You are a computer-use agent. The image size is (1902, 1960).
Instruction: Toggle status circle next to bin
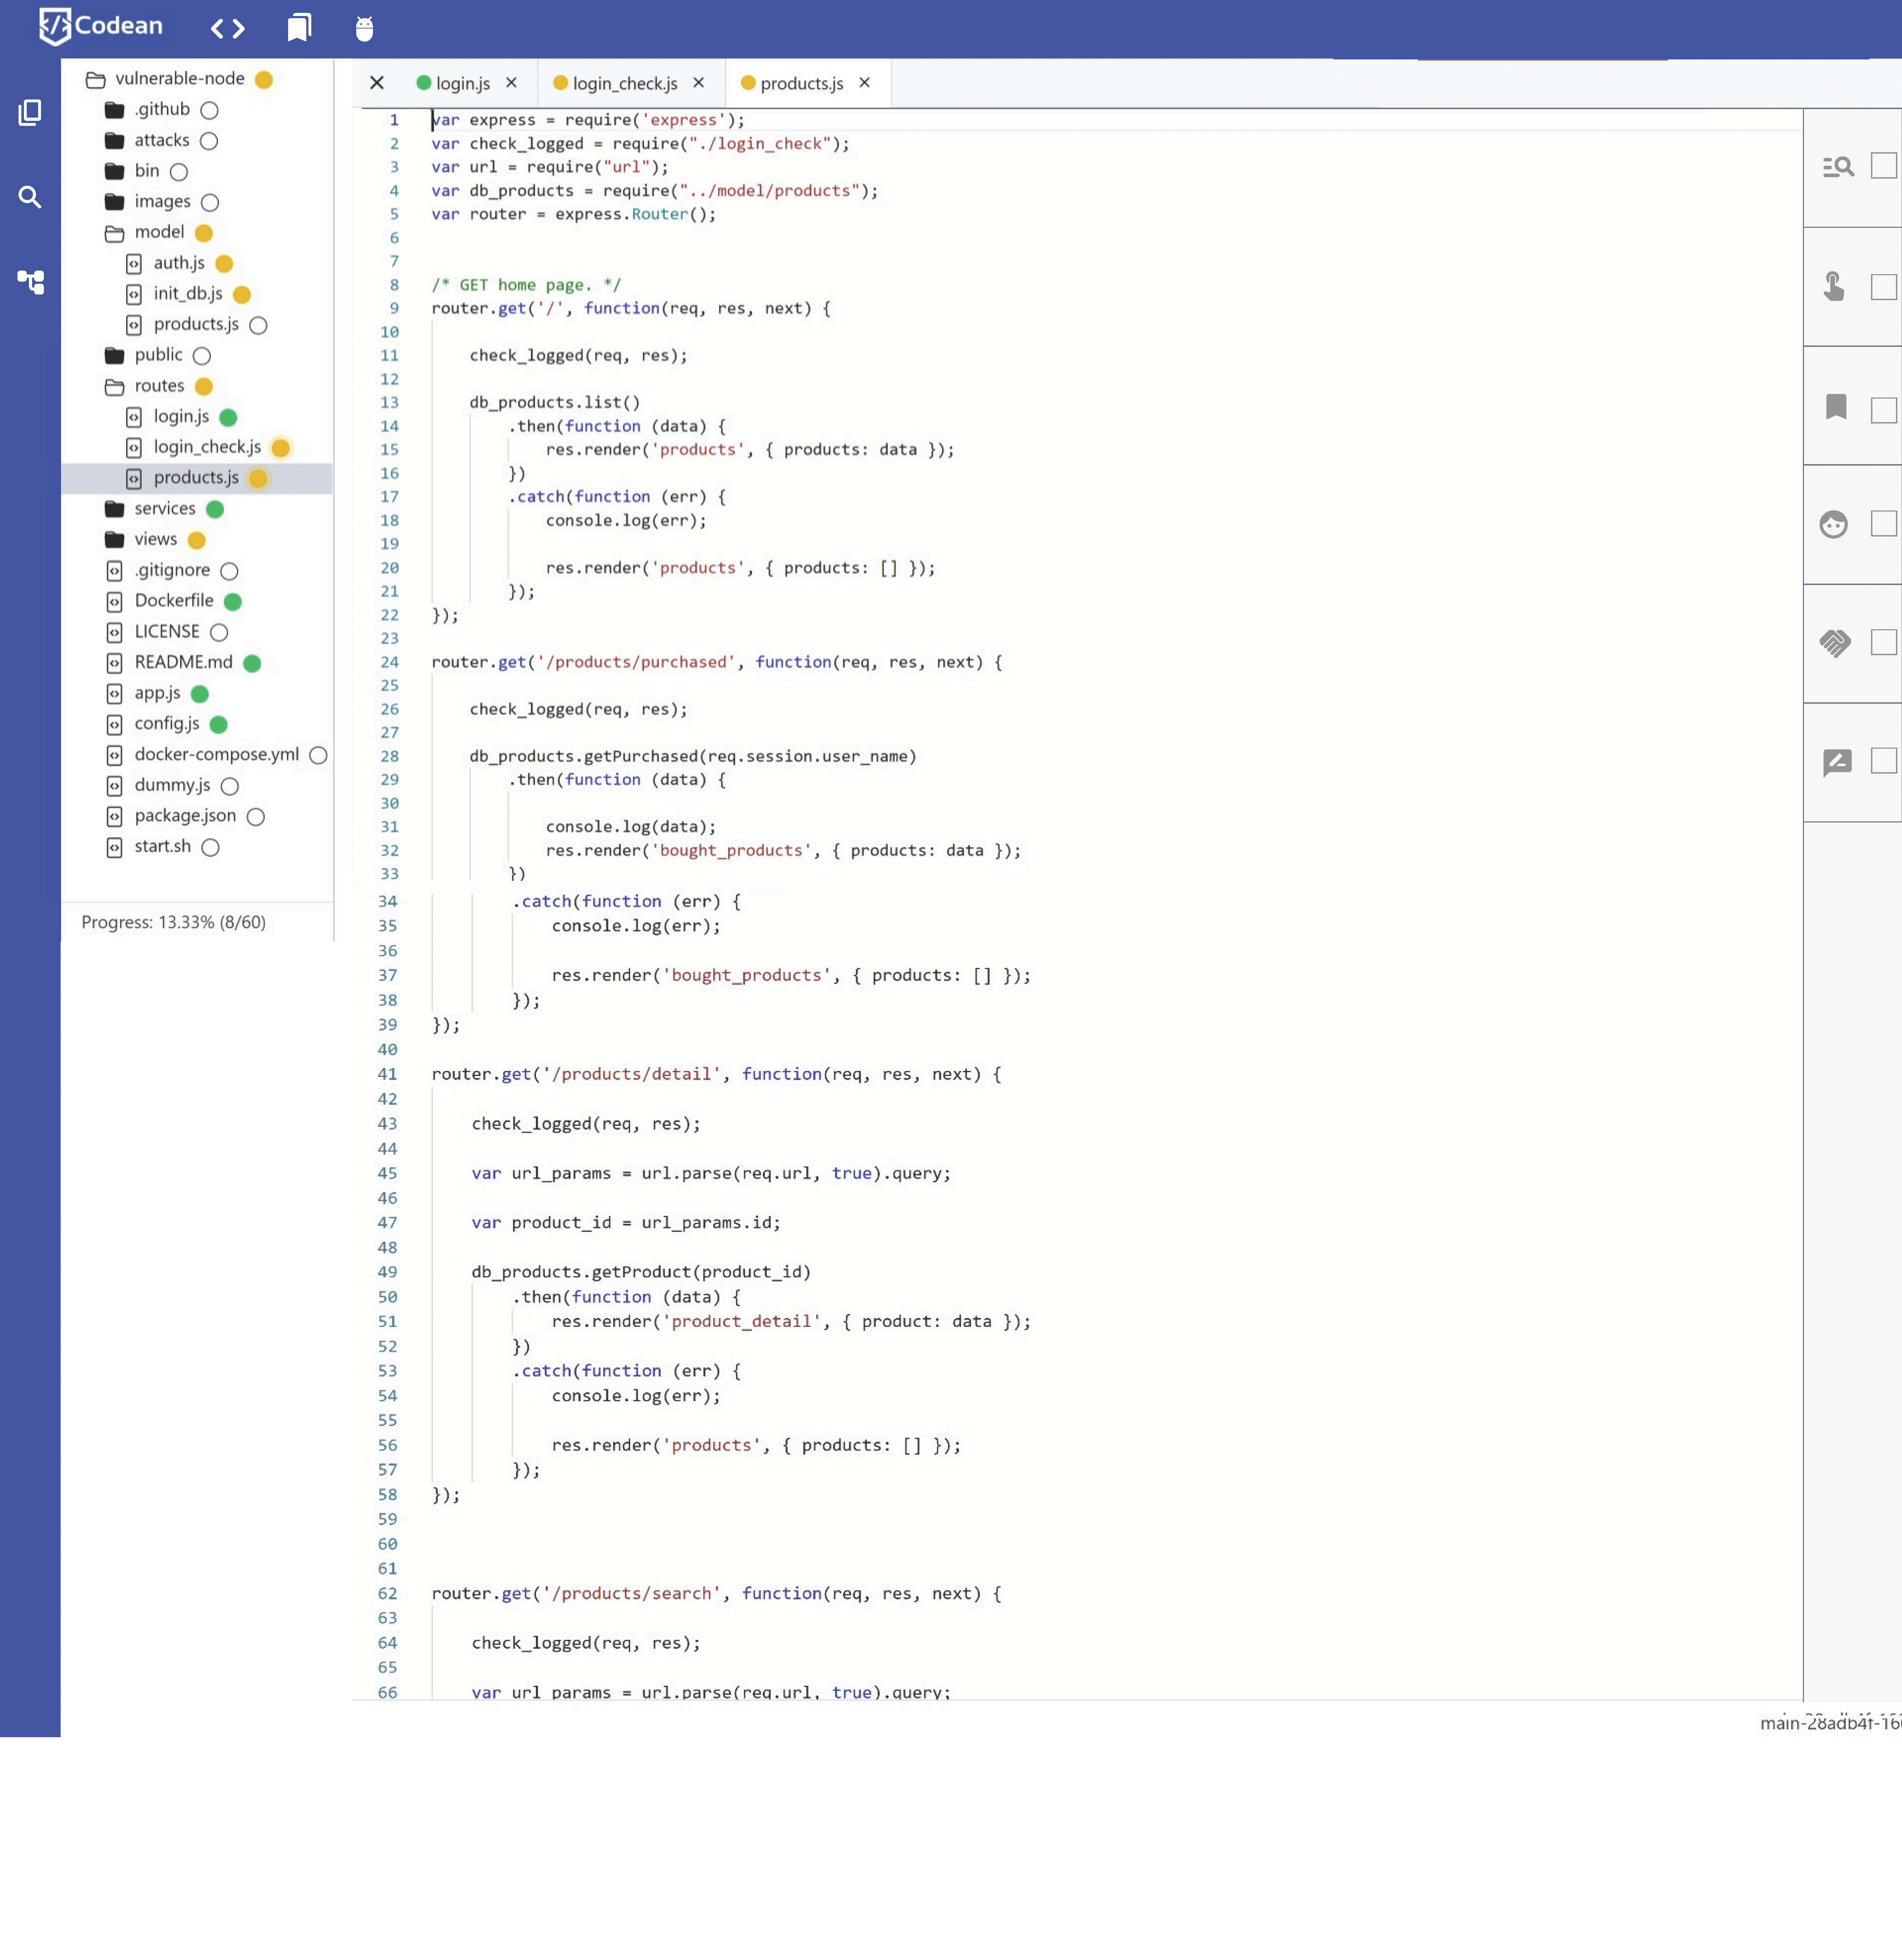[x=179, y=172]
